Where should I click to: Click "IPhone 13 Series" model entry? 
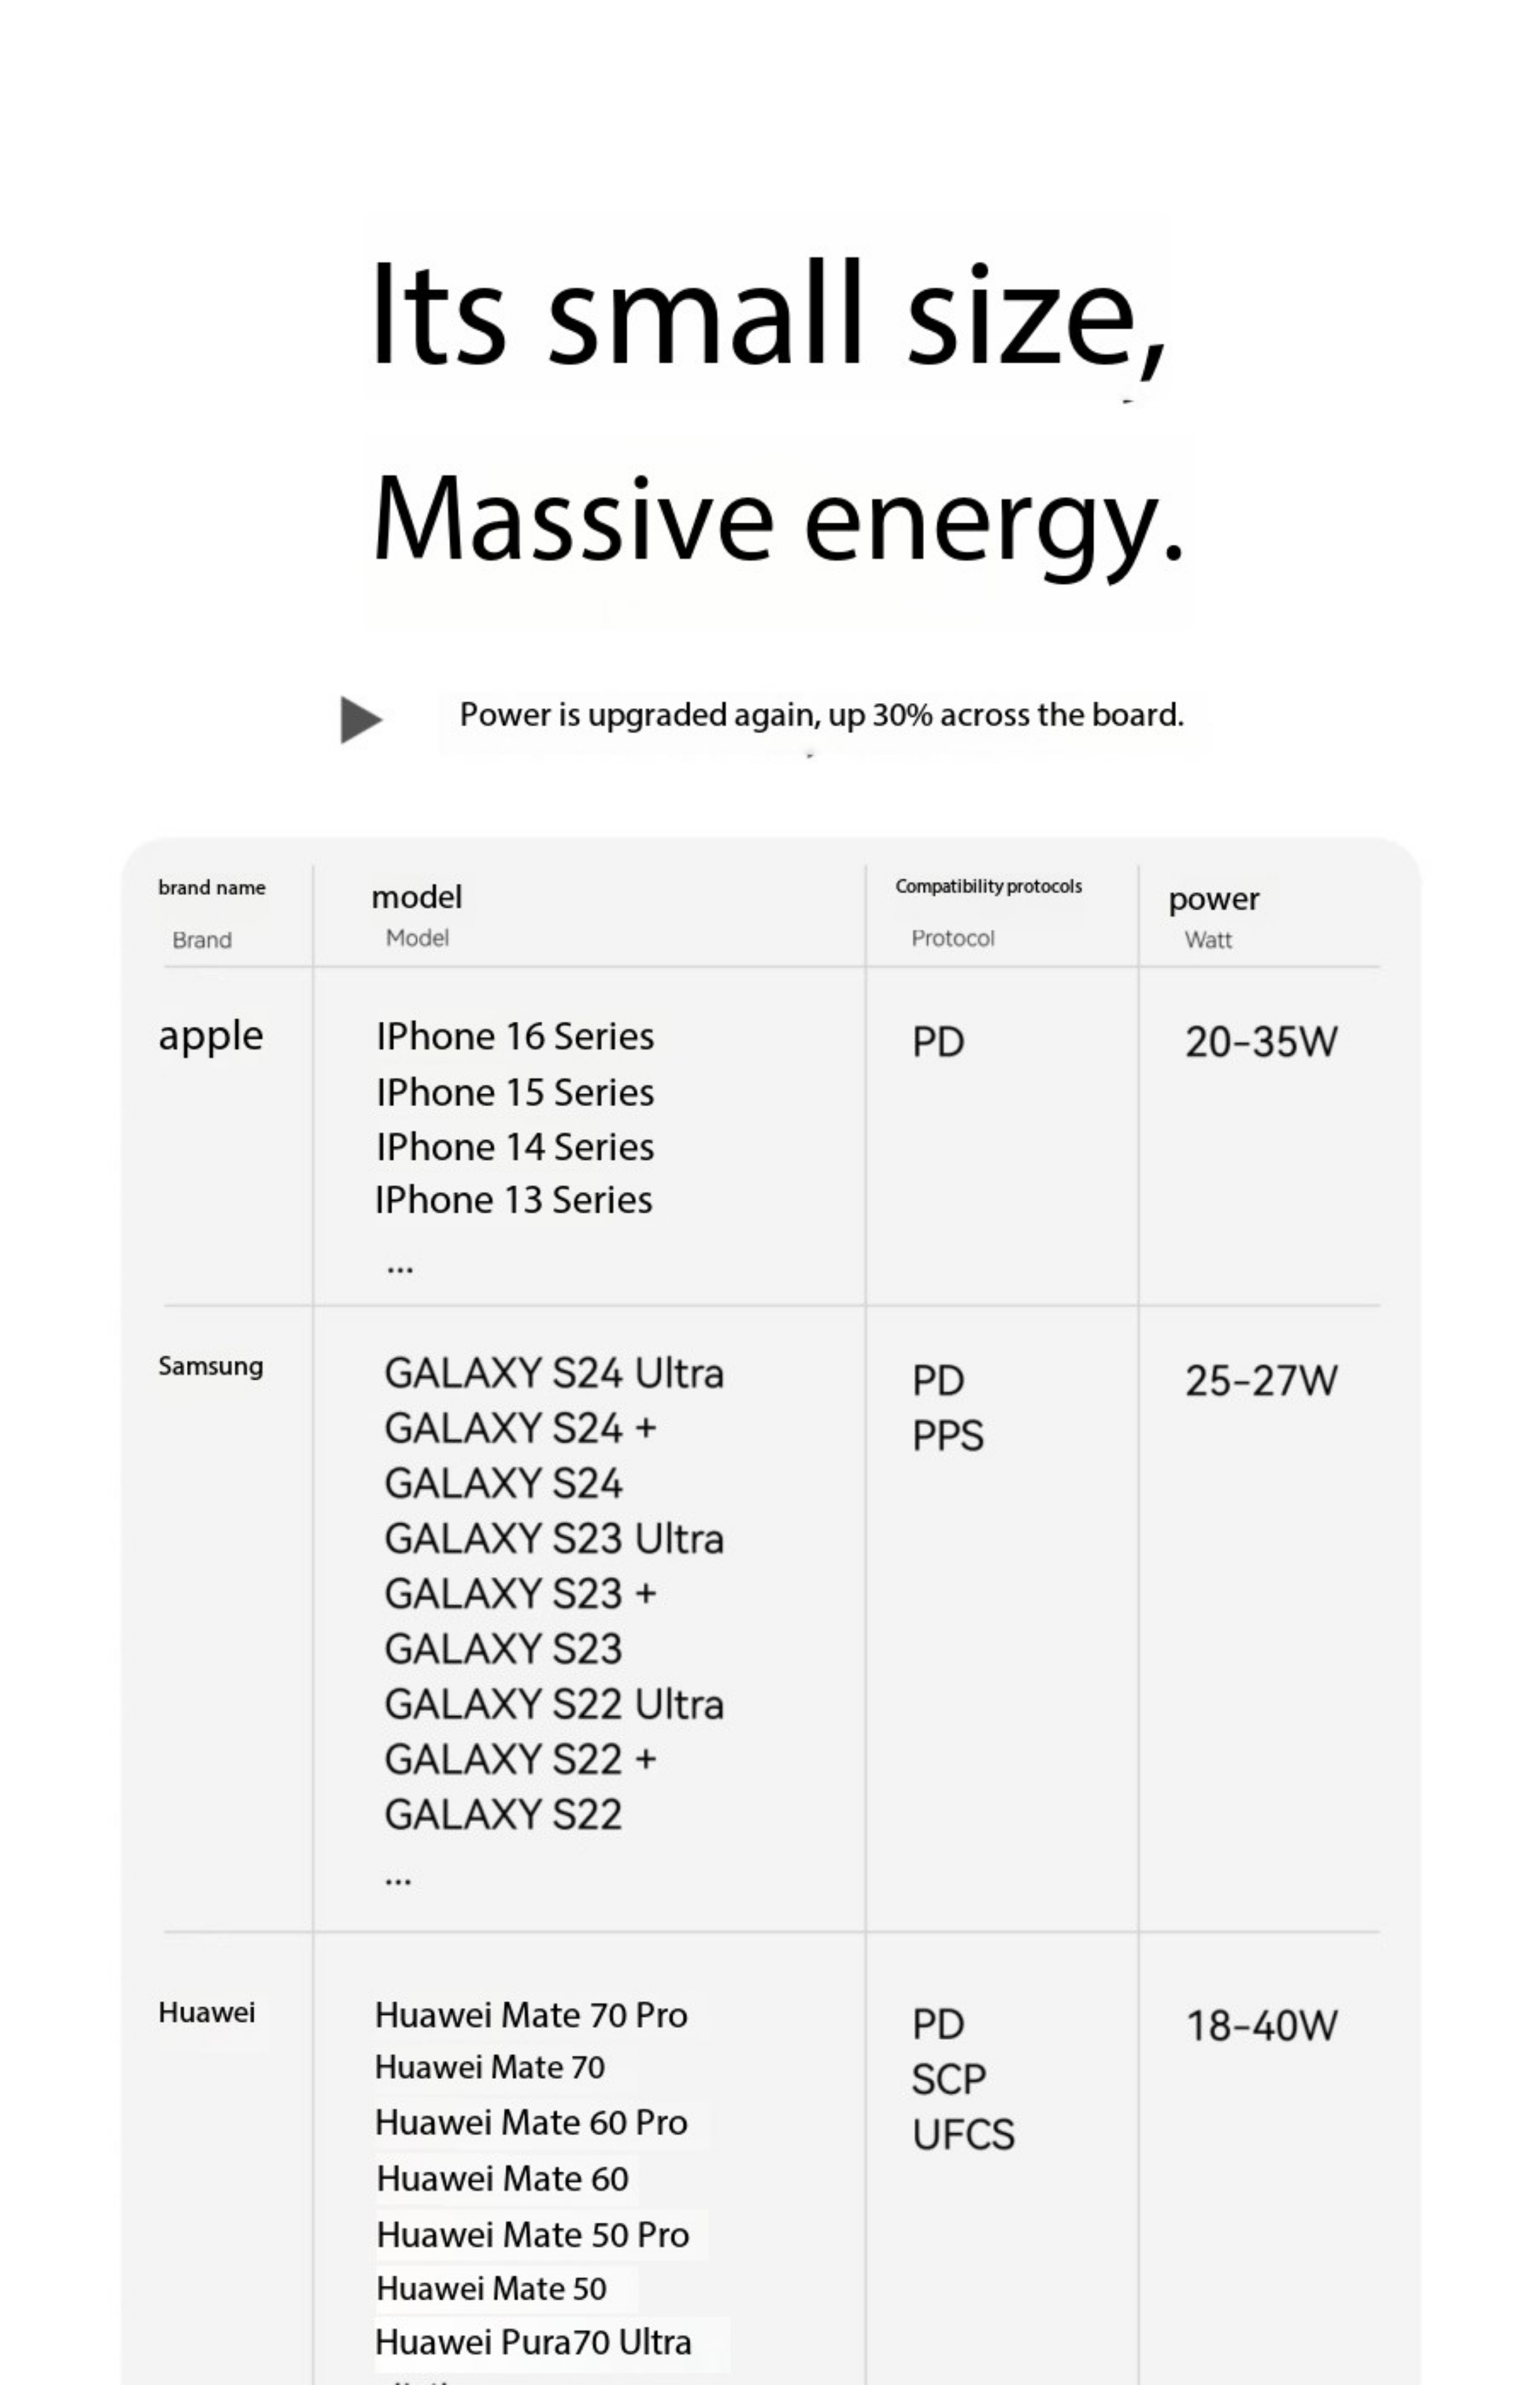pos(514,1200)
